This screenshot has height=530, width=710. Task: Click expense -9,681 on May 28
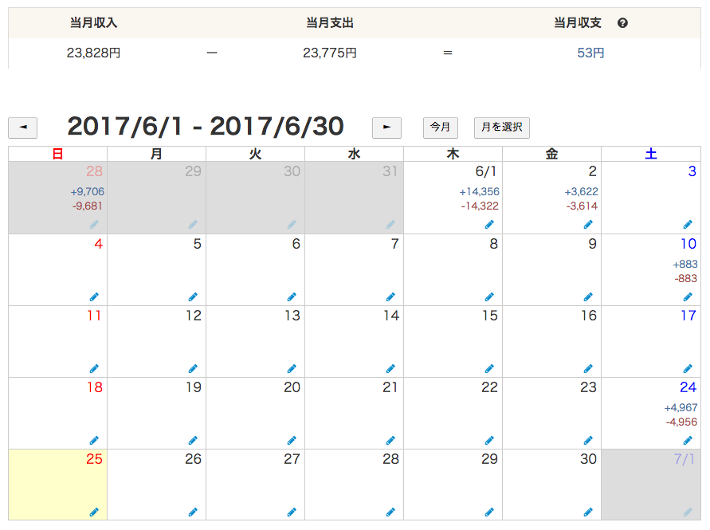(x=88, y=206)
